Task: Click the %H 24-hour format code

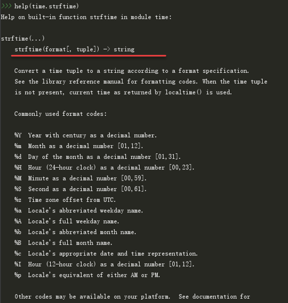Action: 18,167
